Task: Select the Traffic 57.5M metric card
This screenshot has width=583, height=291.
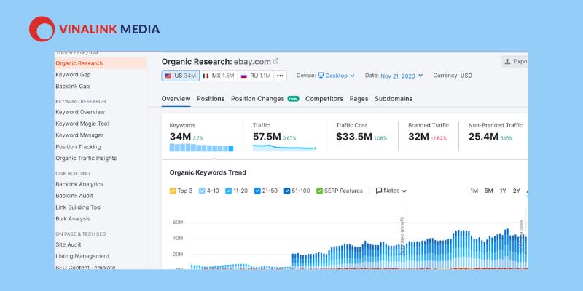Action: [284, 136]
